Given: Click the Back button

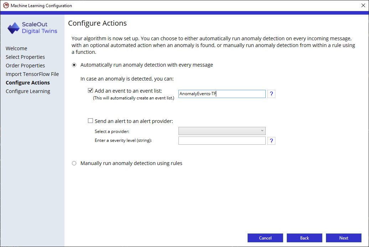Looking at the screenshot, I should pyautogui.click(x=304, y=238).
